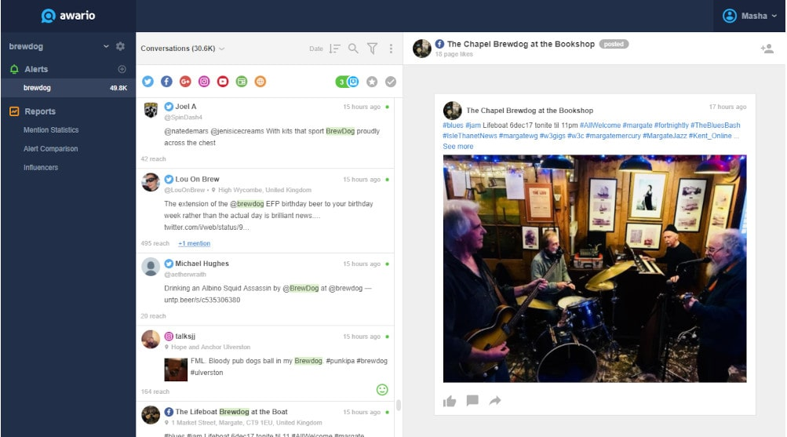
Task: Click the Awario logo
Action: coord(68,16)
